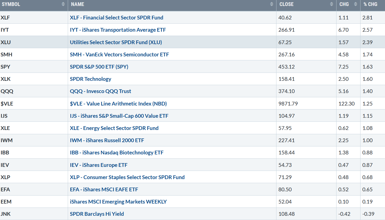Click percent change 1.00
Viewport: 385px width, 220px height.
pos(367,140)
